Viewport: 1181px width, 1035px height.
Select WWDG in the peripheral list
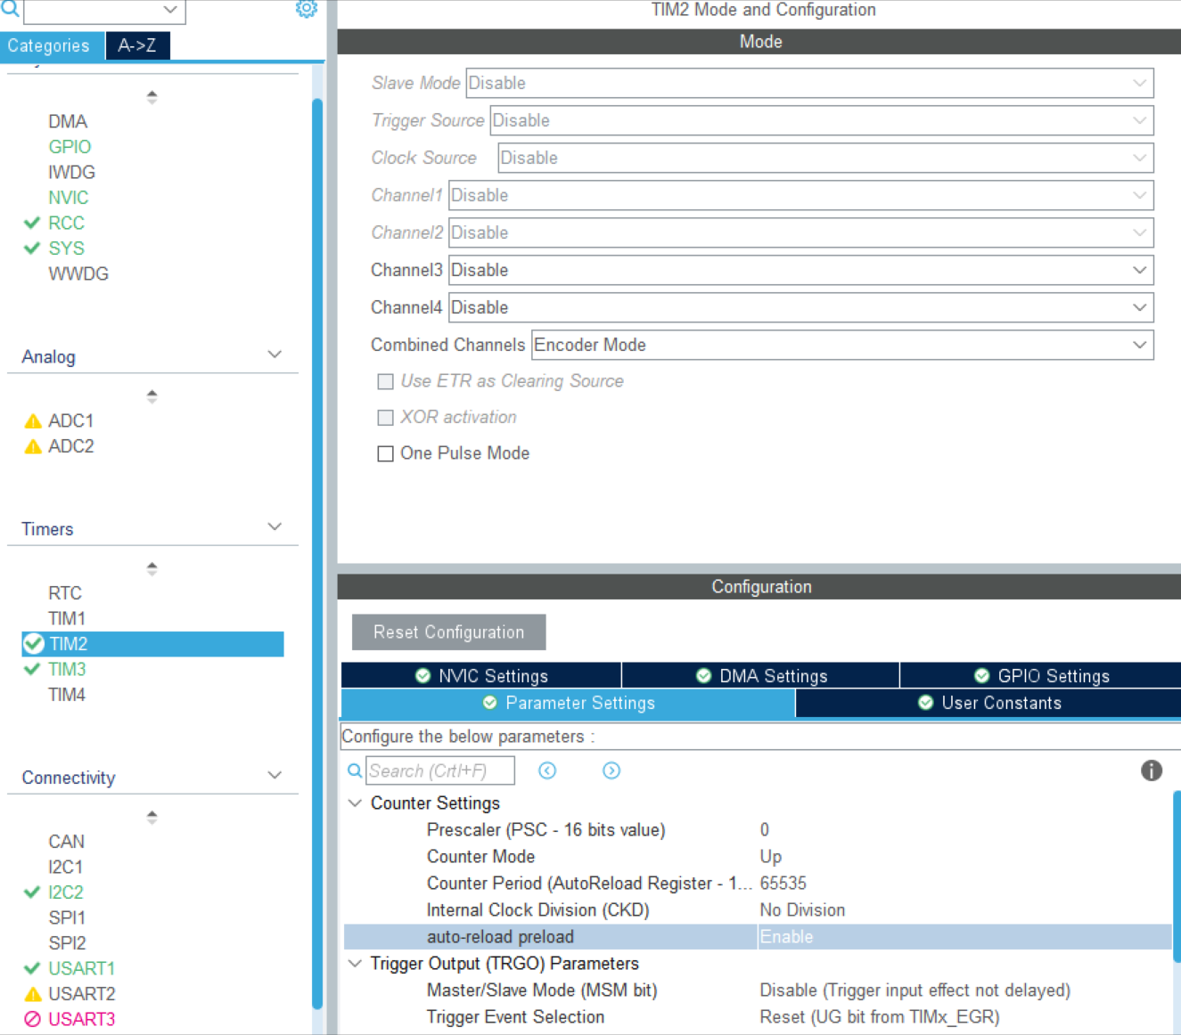tap(78, 274)
